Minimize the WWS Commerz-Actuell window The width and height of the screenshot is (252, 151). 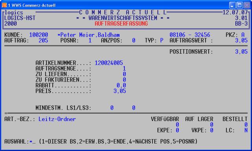coord(232,5)
